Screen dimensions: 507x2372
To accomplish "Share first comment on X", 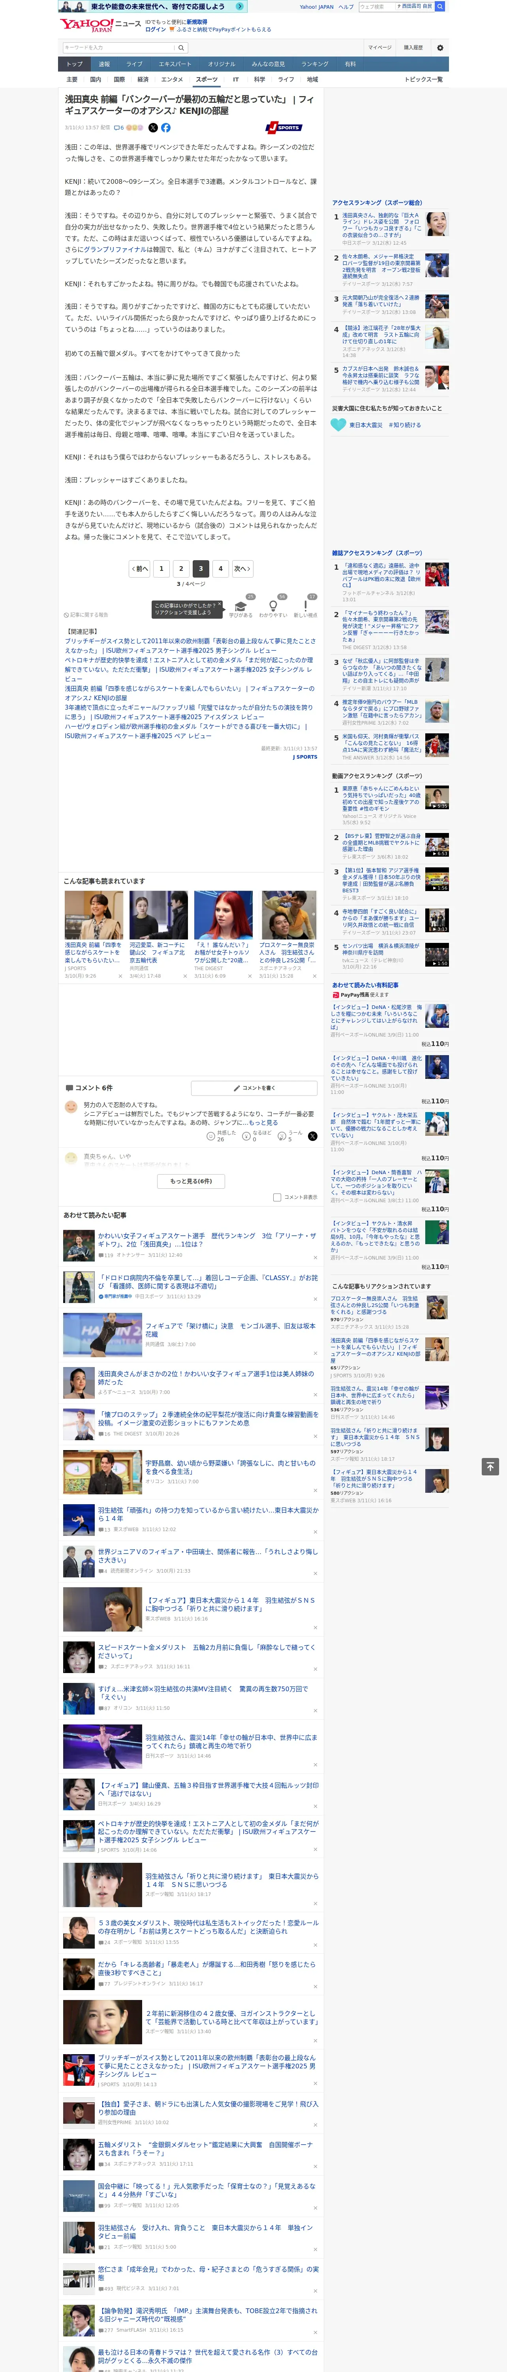I will tap(312, 1136).
